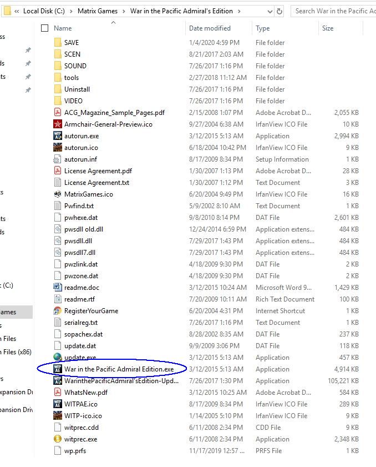Click the pwsdll.dll file icon
The image size is (376, 467).
click(x=58, y=240)
